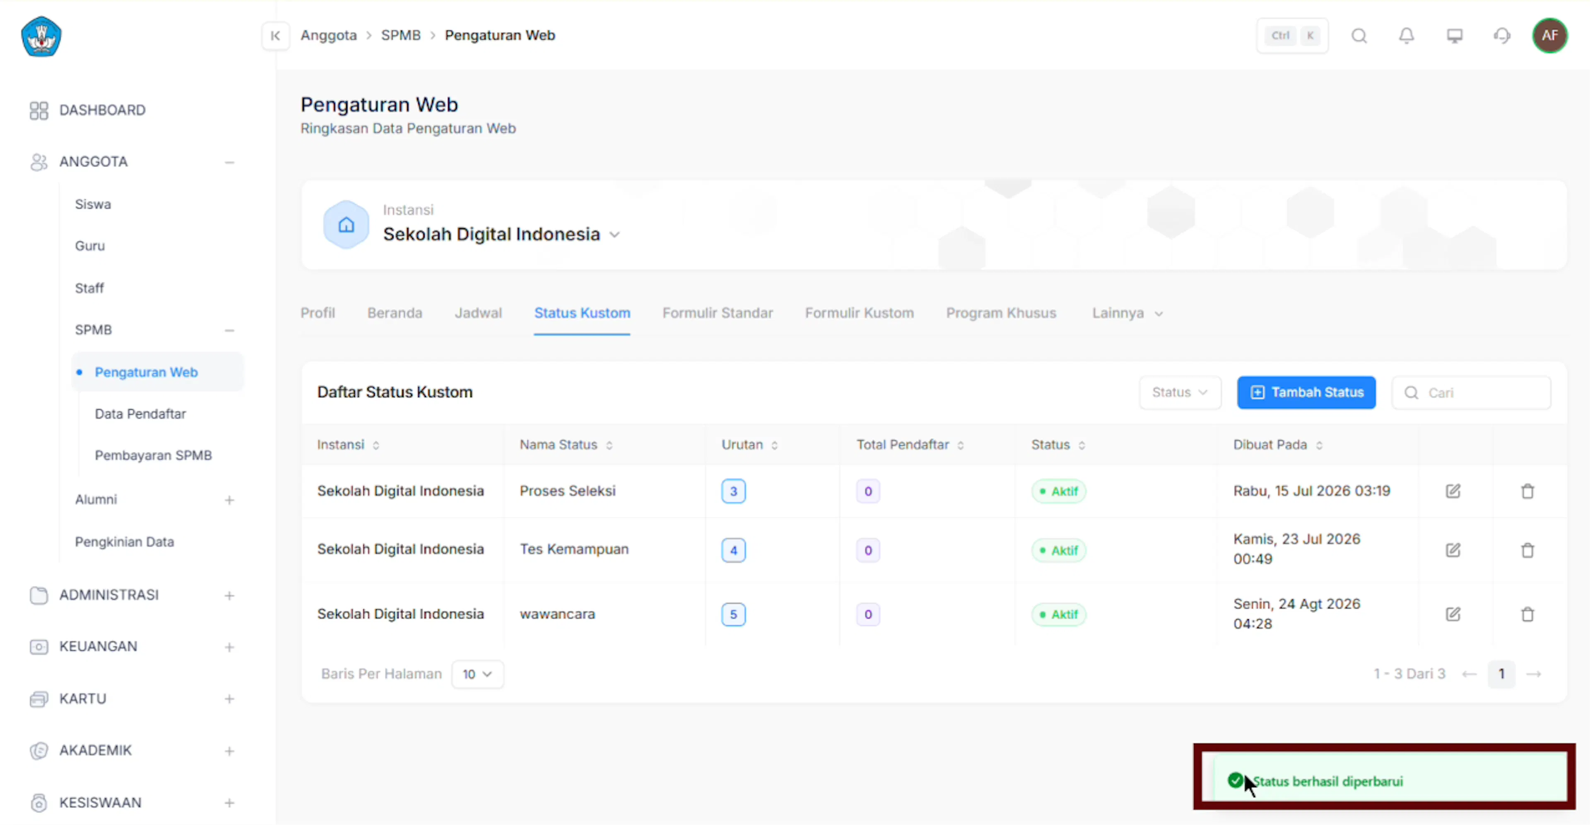Expand the Lainnya tab dropdown

tap(1127, 313)
